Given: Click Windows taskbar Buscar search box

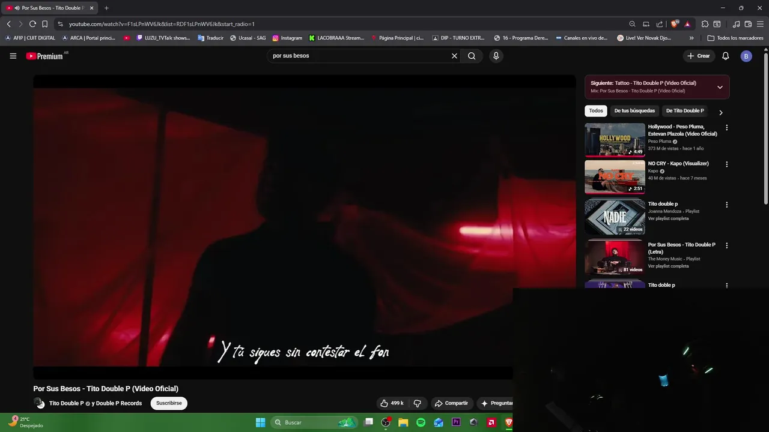Looking at the screenshot, I should click(313, 422).
